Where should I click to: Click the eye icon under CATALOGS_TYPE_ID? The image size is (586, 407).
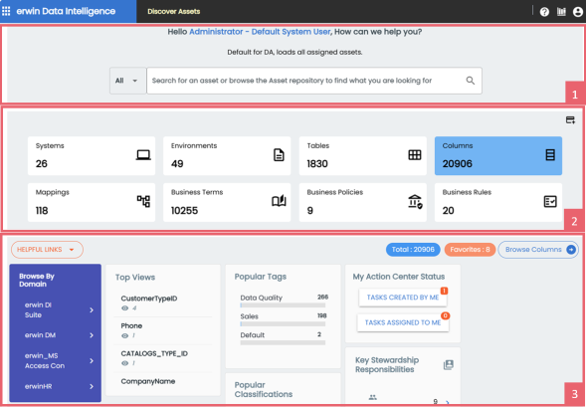(124, 363)
